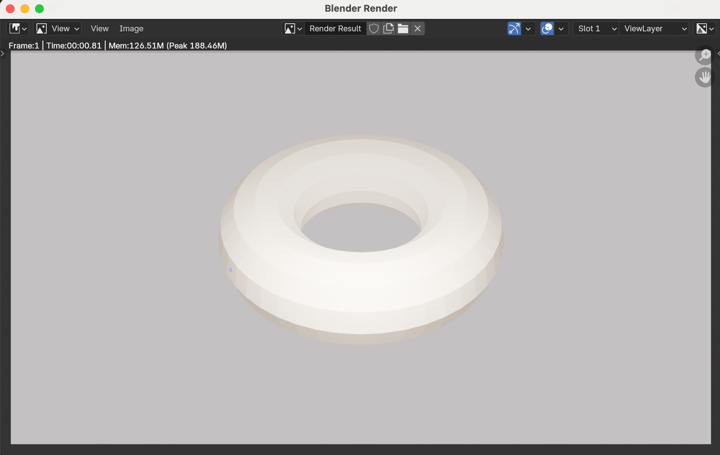Click the Render Result name field

click(335, 28)
